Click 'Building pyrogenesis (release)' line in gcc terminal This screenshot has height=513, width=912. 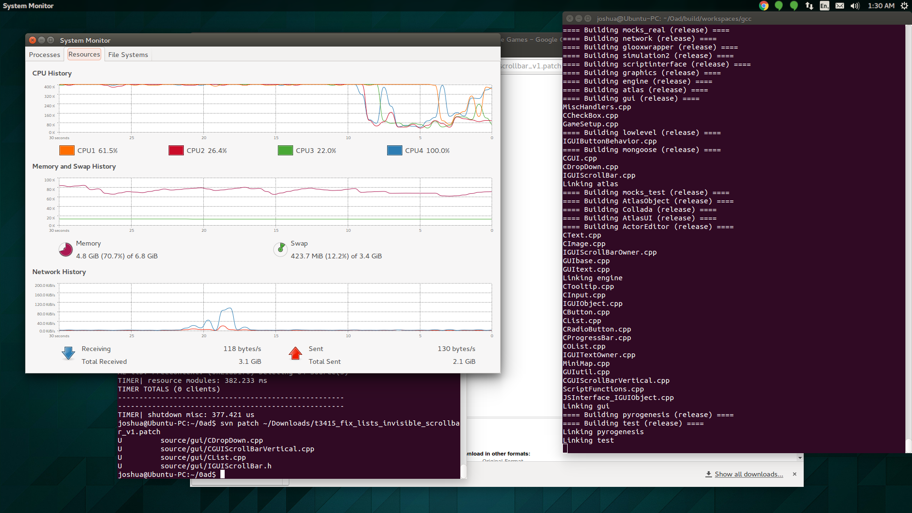(x=648, y=415)
